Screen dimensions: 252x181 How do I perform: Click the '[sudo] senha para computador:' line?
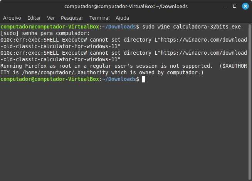[45, 33]
